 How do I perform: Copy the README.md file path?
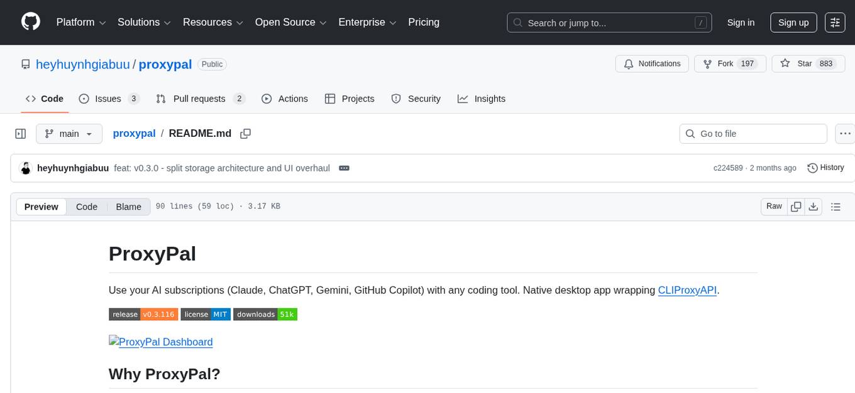[245, 133]
